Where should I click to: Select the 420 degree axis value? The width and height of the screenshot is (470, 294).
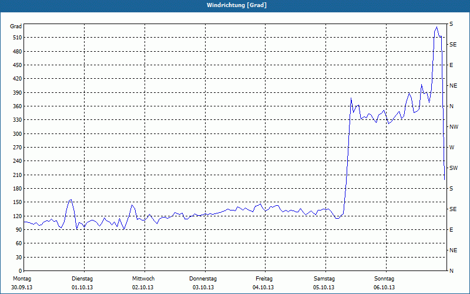pos(17,79)
